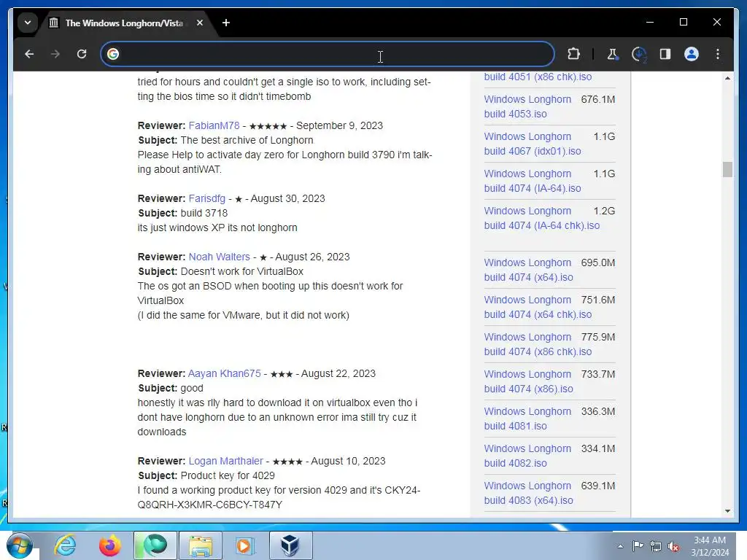Go back to the previous page
The height and width of the screenshot is (560, 747).
point(29,54)
